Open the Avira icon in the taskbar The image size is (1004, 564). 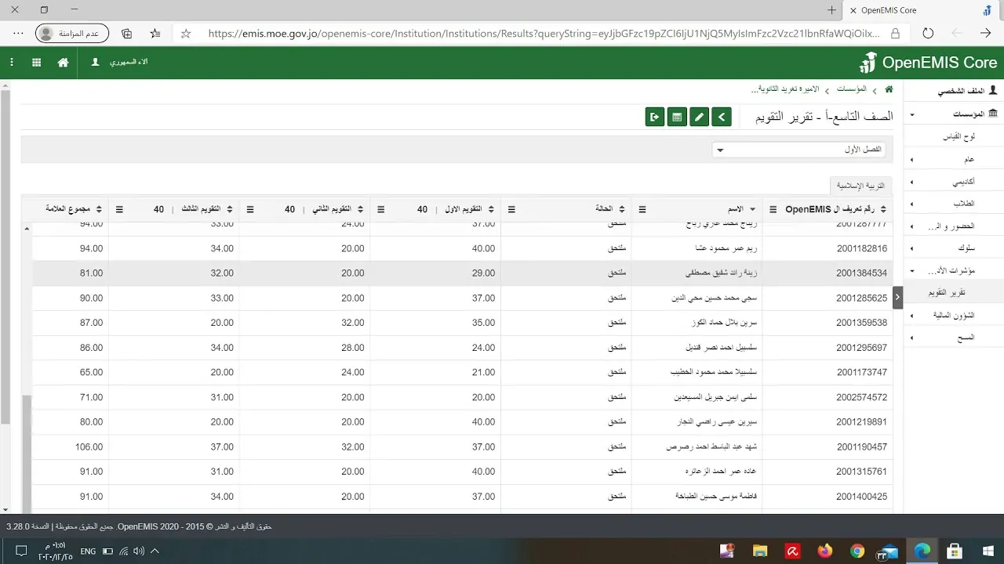[792, 551]
